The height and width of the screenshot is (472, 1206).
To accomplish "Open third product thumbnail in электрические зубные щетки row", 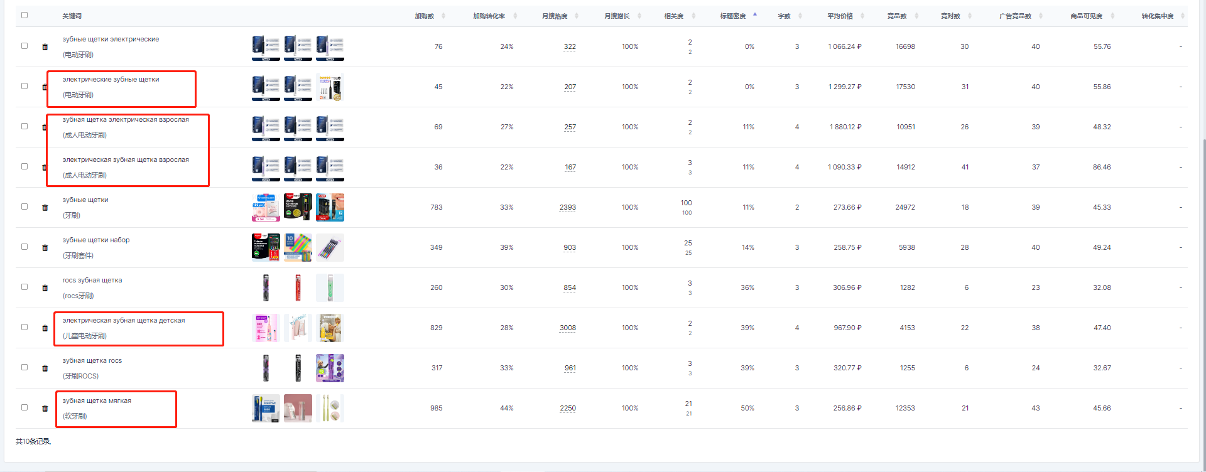I will point(330,87).
